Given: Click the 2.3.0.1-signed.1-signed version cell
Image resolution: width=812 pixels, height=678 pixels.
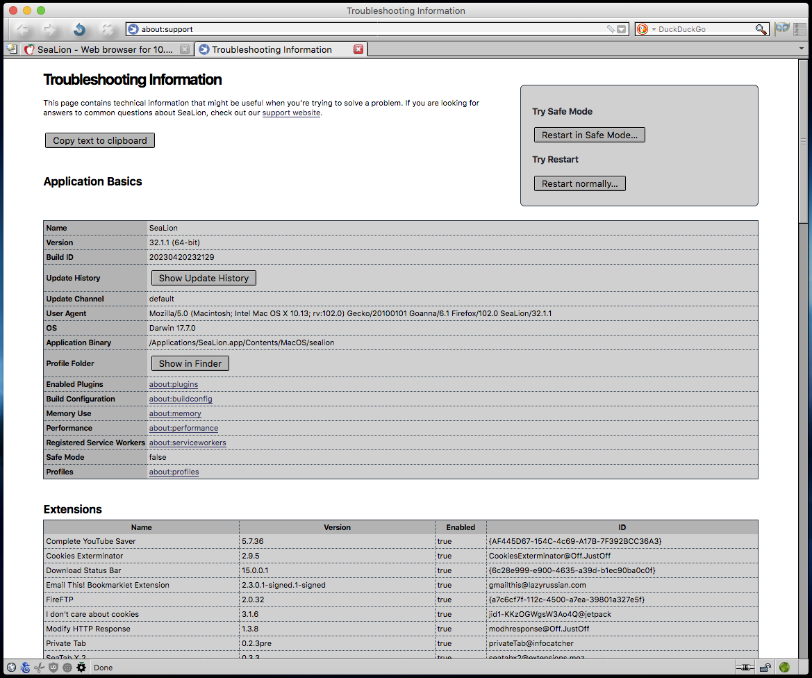Looking at the screenshot, I should (337, 585).
